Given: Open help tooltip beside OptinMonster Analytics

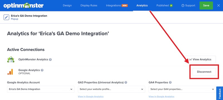Looking at the screenshot, I should click(50, 60).
